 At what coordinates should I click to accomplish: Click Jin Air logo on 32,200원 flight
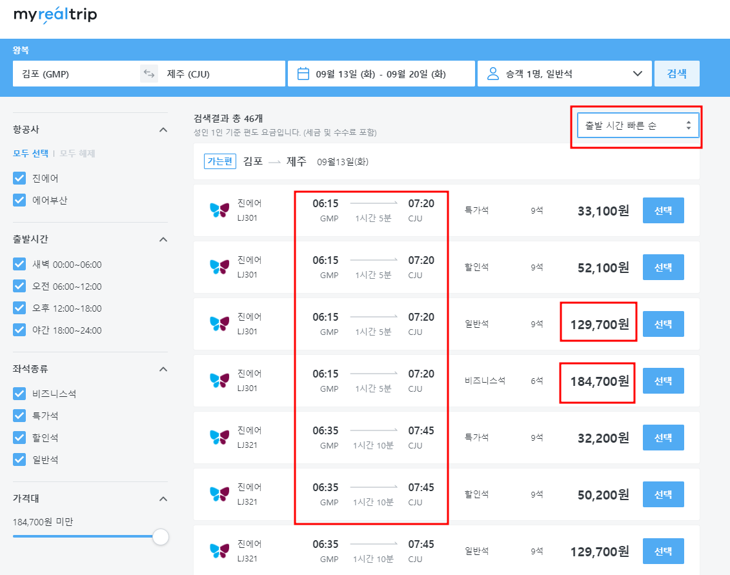(x=219, y=437)
